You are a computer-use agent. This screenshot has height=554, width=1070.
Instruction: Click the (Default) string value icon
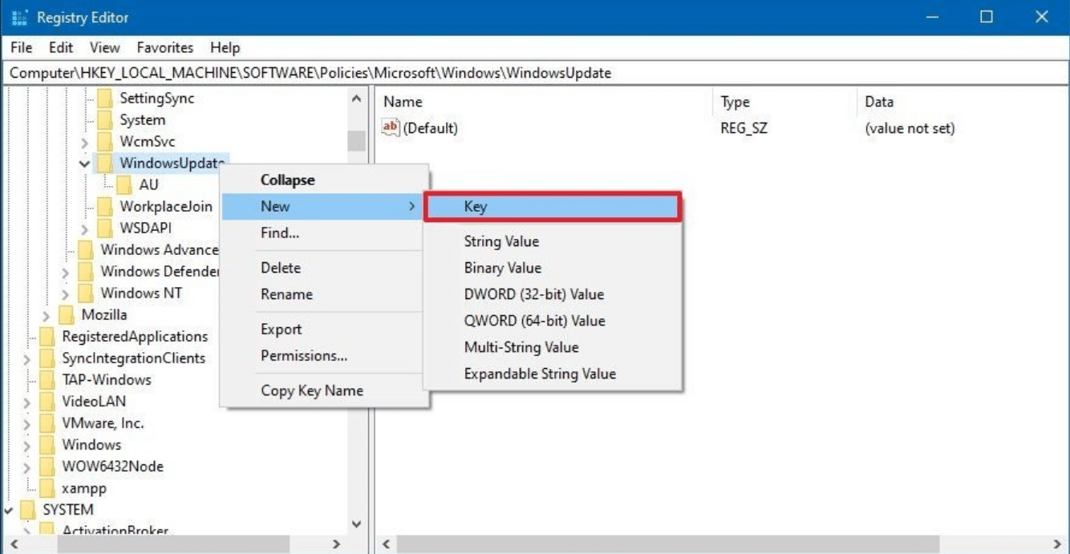pyautogui.click(x=391, y=127)
